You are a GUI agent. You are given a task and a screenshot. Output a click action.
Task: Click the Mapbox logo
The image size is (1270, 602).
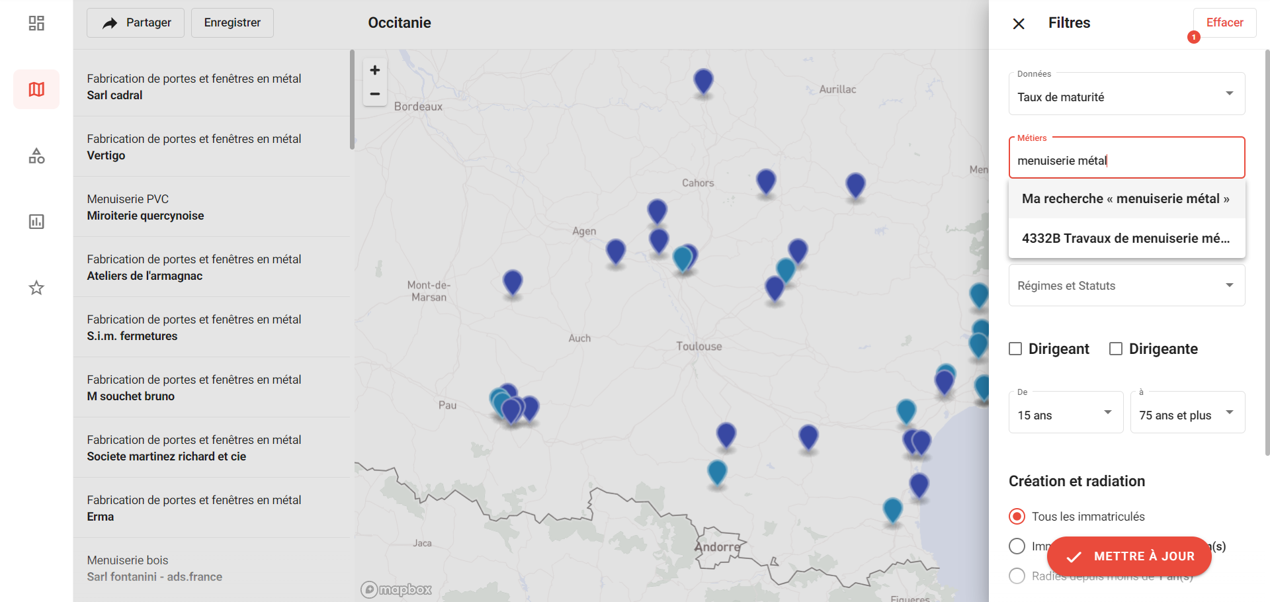pyautogui.click(x=396, y=589)
